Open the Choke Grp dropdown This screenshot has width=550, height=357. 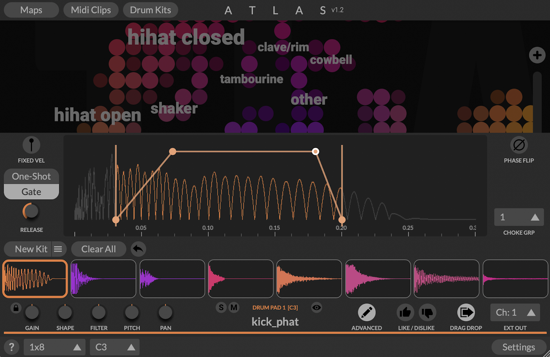pos(519,217)
